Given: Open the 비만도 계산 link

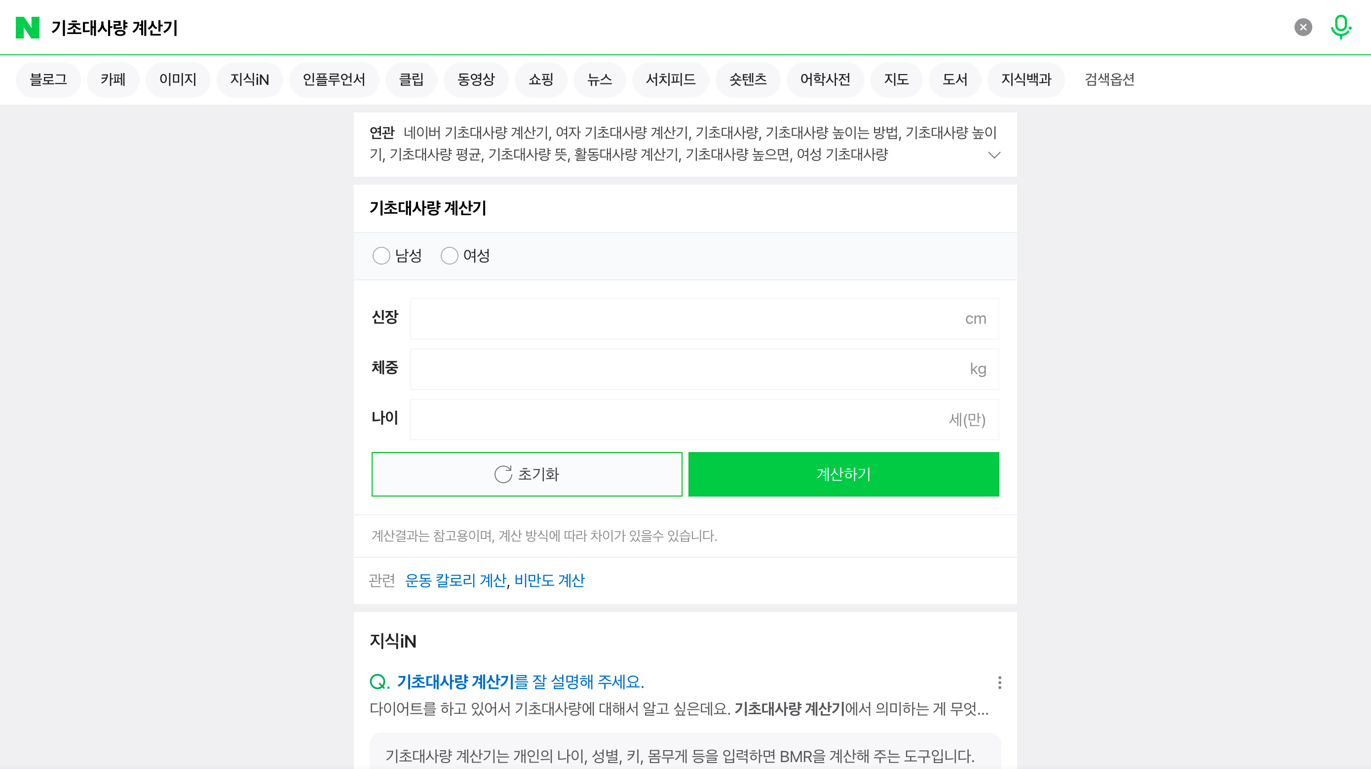Looking at the screenshot, I should click(549, 580).
